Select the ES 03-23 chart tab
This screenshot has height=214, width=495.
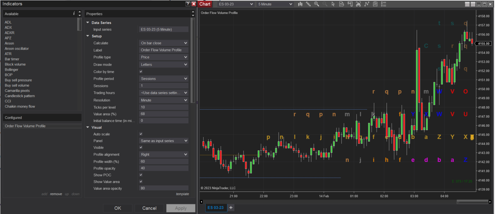point(216,207)
